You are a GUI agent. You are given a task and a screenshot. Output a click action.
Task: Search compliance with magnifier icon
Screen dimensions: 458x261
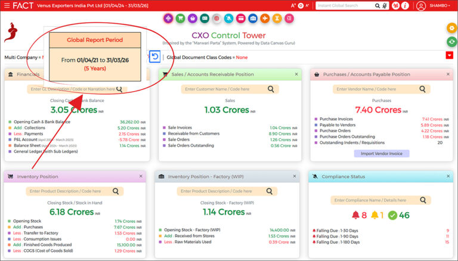pos(423,200)
